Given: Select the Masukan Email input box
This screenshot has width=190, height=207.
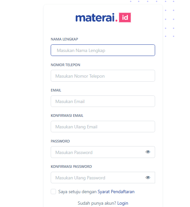Looking at the screenshot, I should click(x=103, y=101).
